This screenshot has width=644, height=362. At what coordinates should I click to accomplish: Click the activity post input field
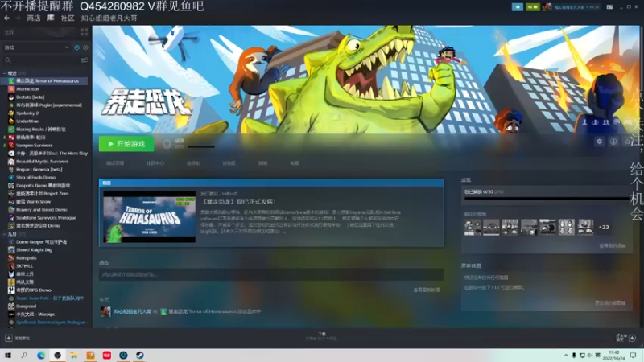[271, 274]
